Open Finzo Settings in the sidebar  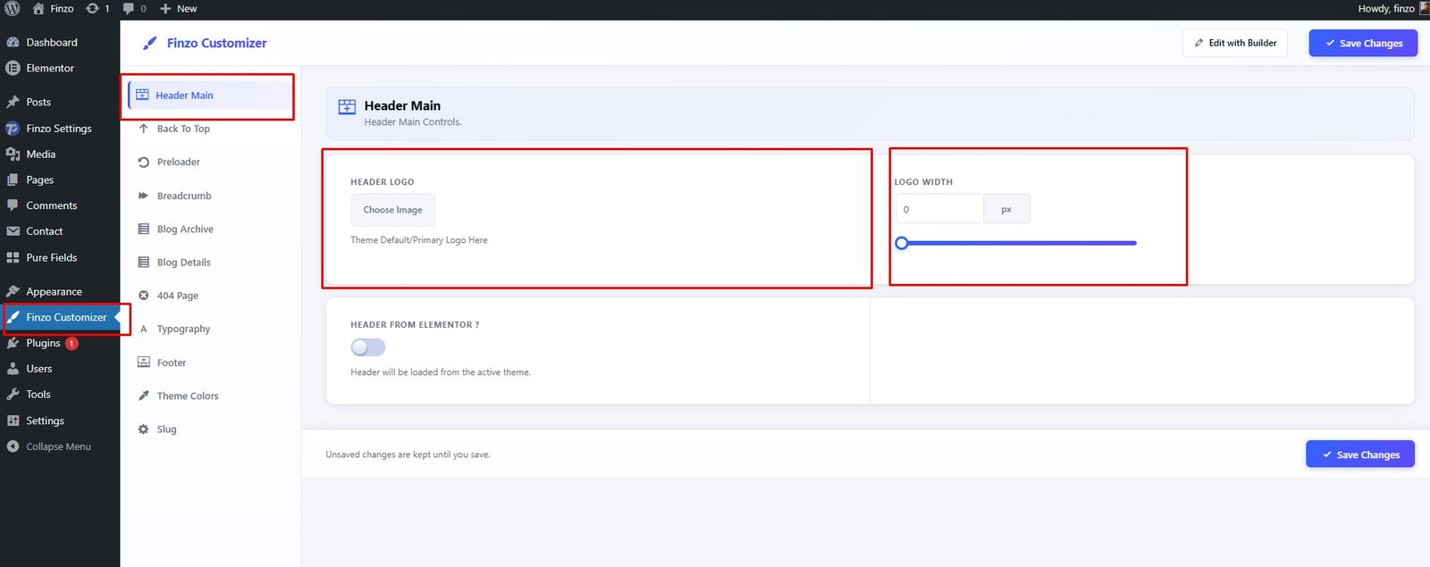60,129
